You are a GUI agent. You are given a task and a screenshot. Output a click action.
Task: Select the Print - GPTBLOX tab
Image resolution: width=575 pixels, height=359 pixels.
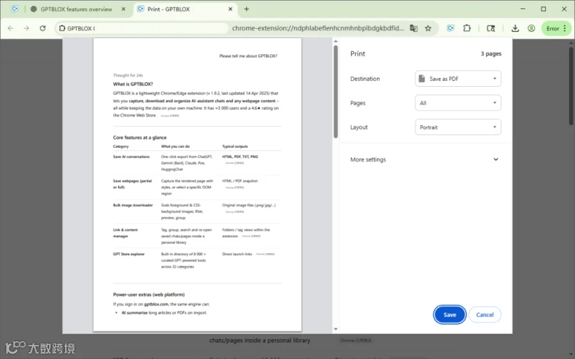click(x=168, y=9)
